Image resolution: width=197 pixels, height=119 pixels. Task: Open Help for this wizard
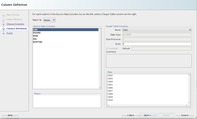pos(10,115)
